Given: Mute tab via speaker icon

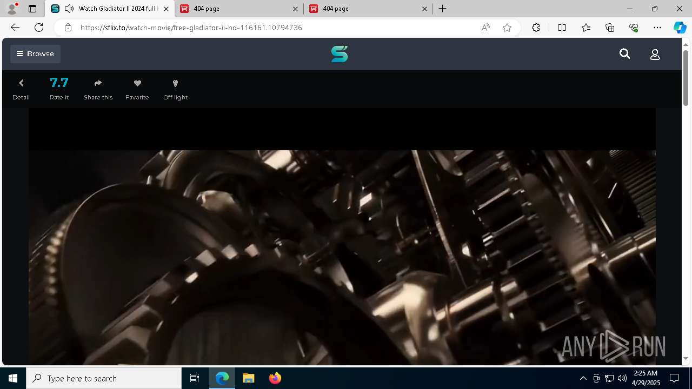Looking at the screenshot, I should coord(69,9).
